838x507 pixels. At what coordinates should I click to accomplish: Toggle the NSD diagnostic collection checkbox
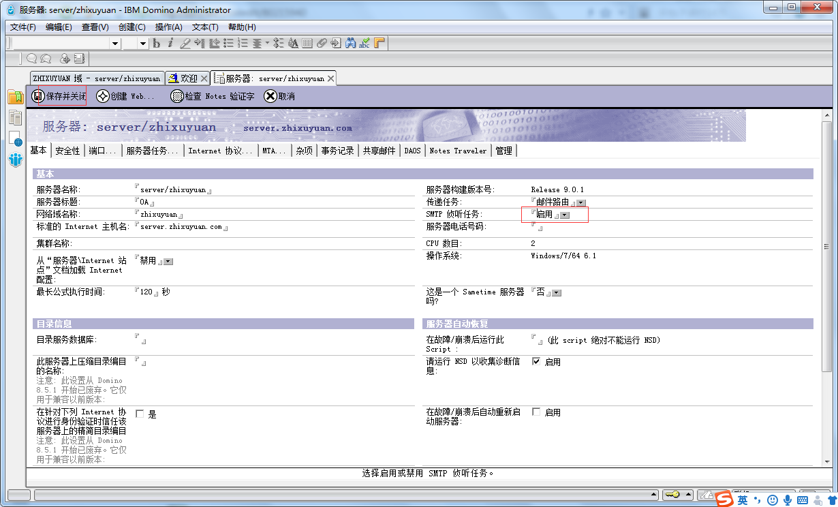(536, 362)
